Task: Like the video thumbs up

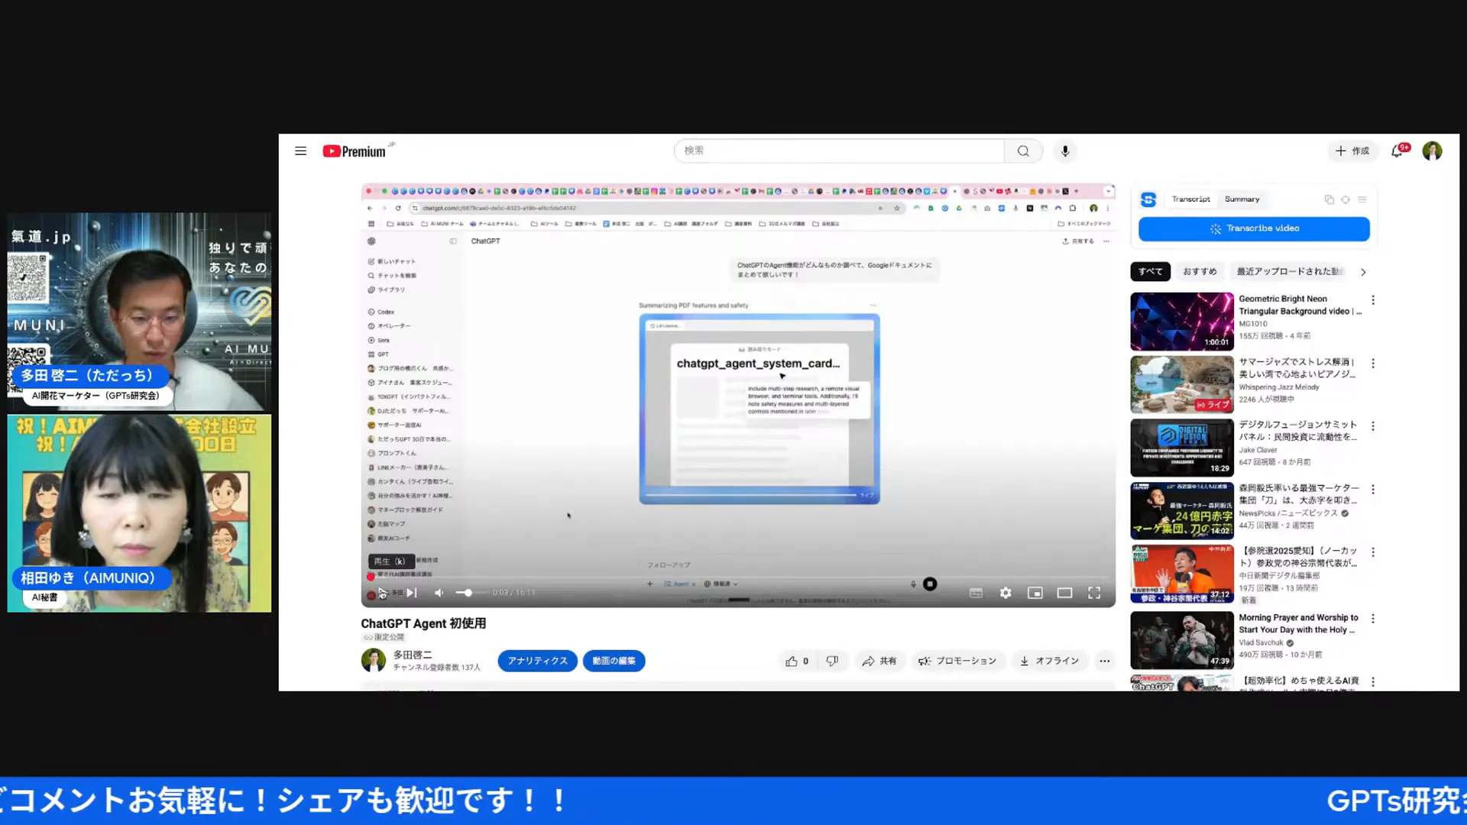Action: click(x=797, y=662)
